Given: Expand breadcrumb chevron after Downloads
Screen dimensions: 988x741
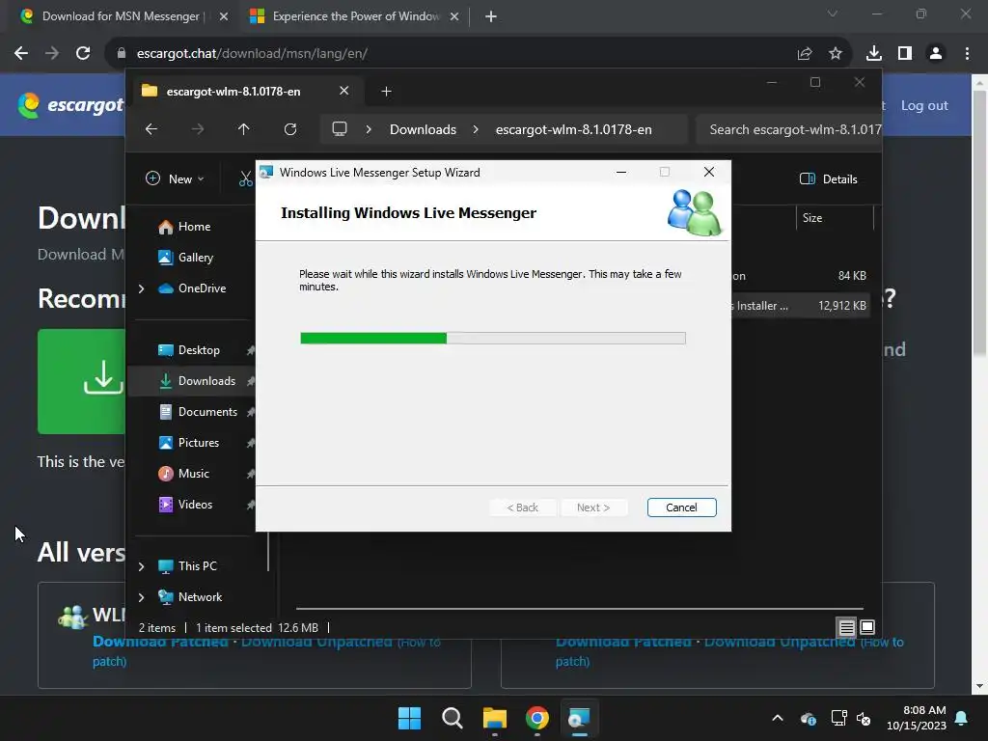Looking at the screenshot, I should pos(476,129).
